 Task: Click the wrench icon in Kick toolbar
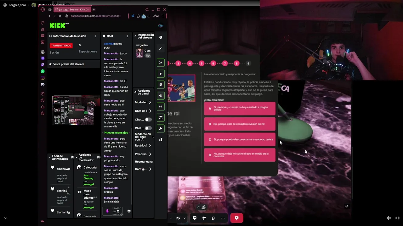coord(161,129)
